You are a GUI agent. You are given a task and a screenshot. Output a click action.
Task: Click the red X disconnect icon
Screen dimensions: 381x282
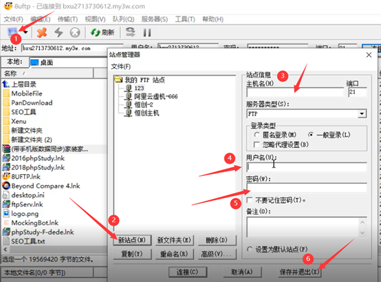(42, 32)
